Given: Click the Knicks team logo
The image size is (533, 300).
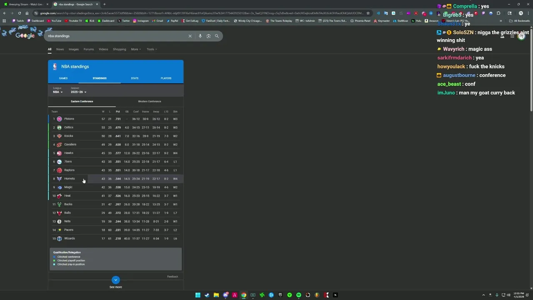Looking at the screenshot, I should pos(59,136).
